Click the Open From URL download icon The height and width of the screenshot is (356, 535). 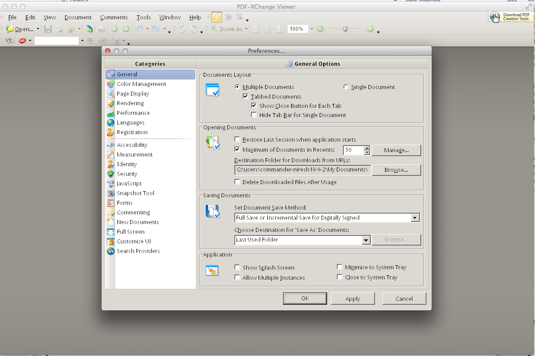[x=89, y=29]
